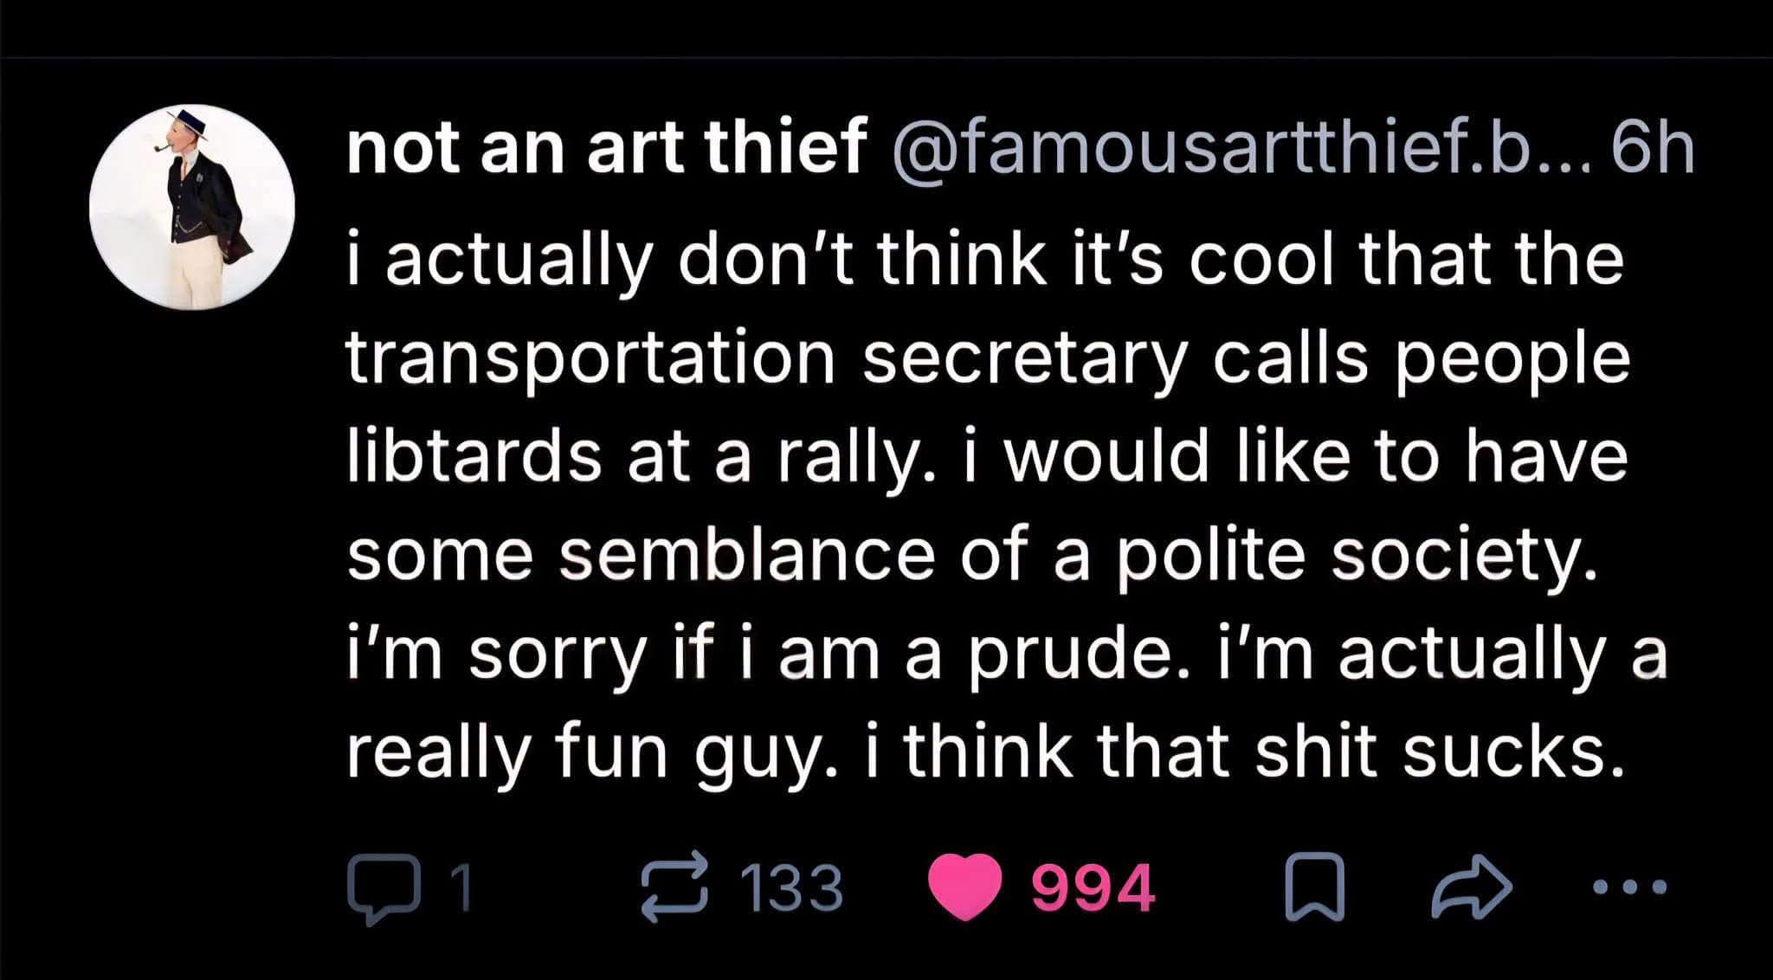Click the repost arrows icon
1773x980 pixels.
[x=674, y=887]
